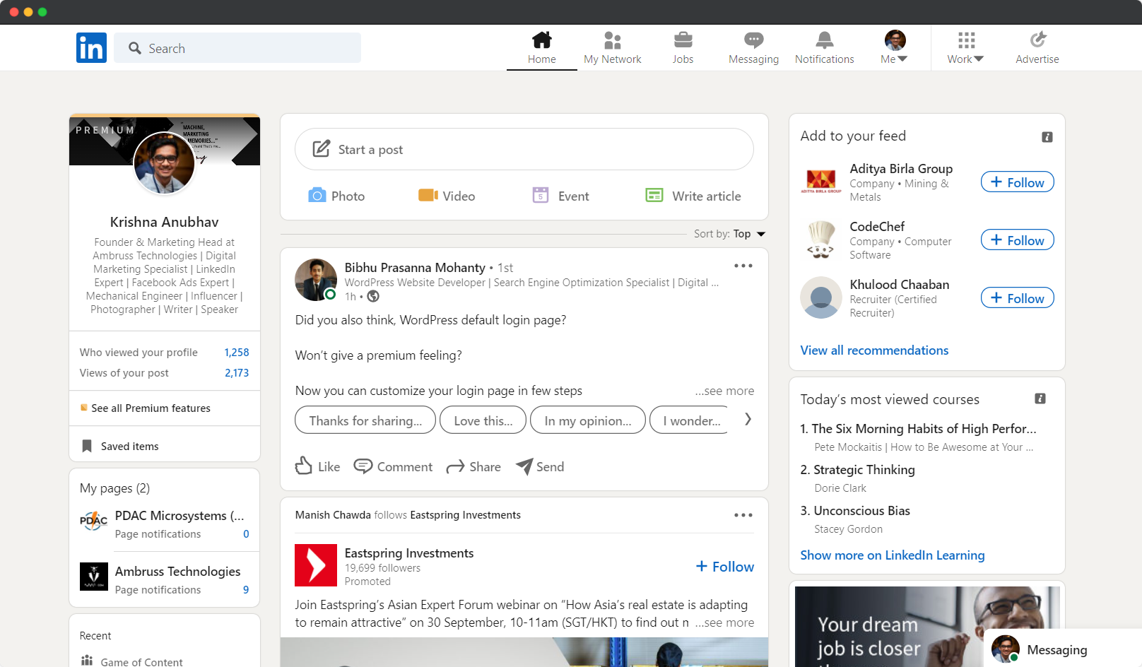Open the Advertise icon

(1037, 40)
